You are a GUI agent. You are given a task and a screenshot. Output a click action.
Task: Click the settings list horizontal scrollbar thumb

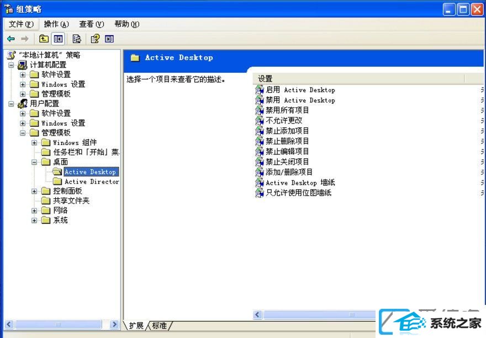[x=320, y=315]
